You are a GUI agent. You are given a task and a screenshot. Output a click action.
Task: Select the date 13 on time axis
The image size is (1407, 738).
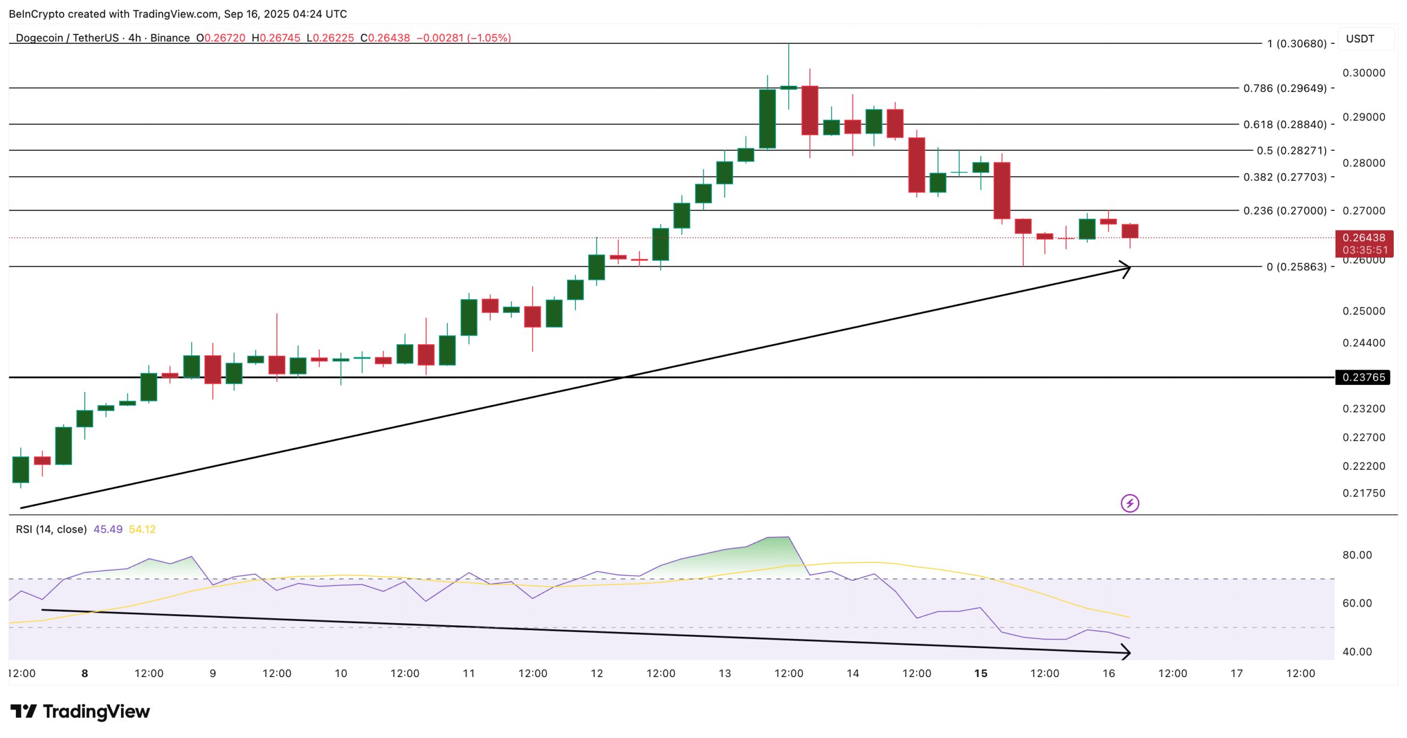(724, 674)
